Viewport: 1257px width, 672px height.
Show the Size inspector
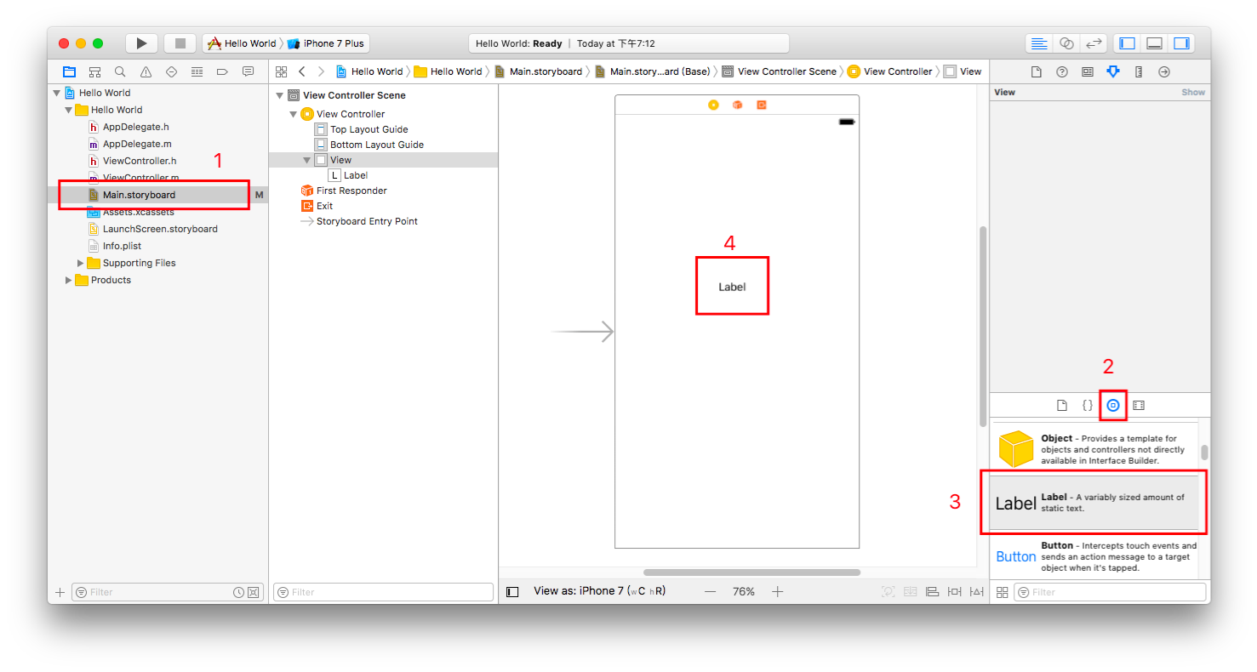(x=1139, y=71)
